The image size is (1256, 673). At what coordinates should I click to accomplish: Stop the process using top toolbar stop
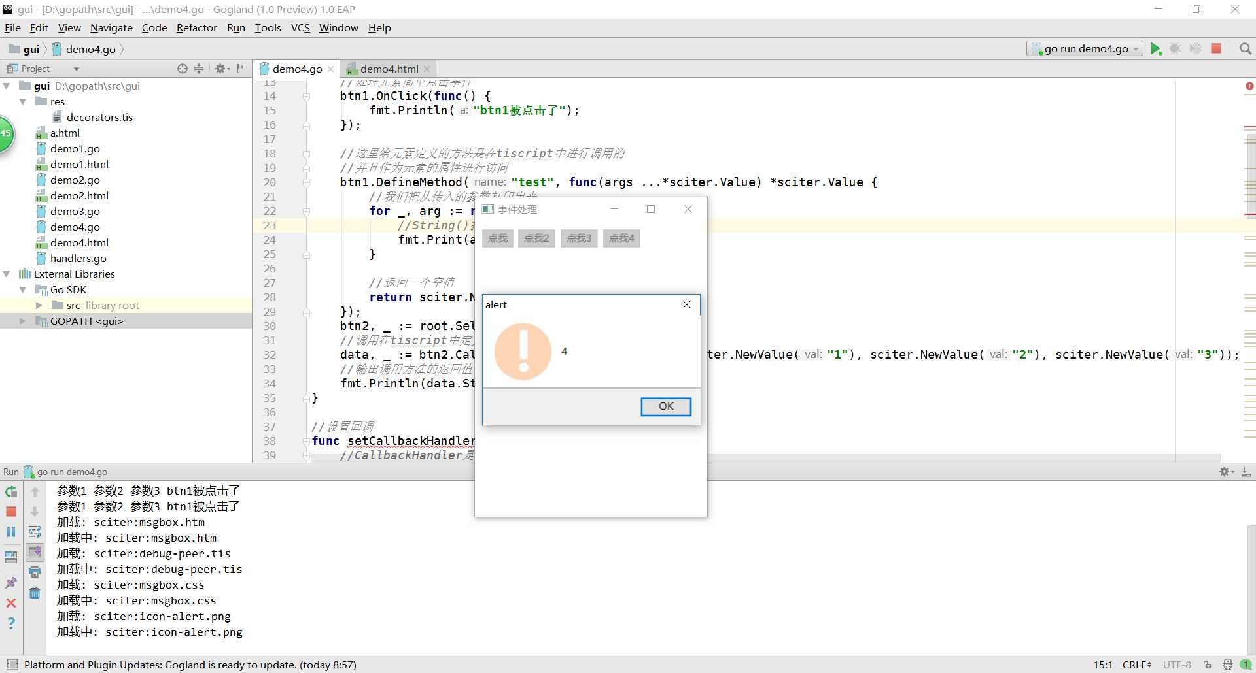(1216, 49)
